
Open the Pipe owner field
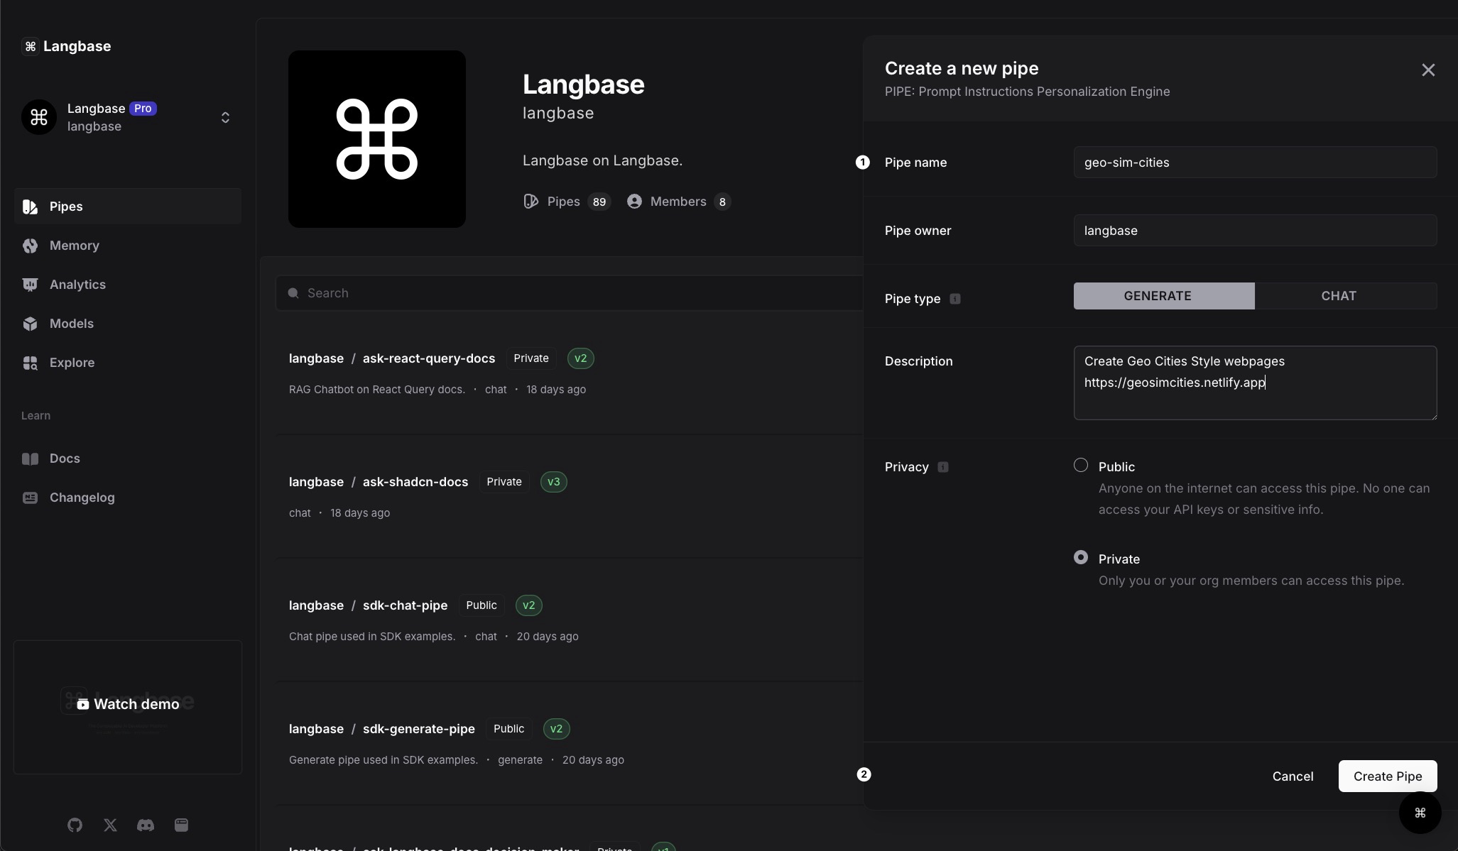(x=1254, y=231)
